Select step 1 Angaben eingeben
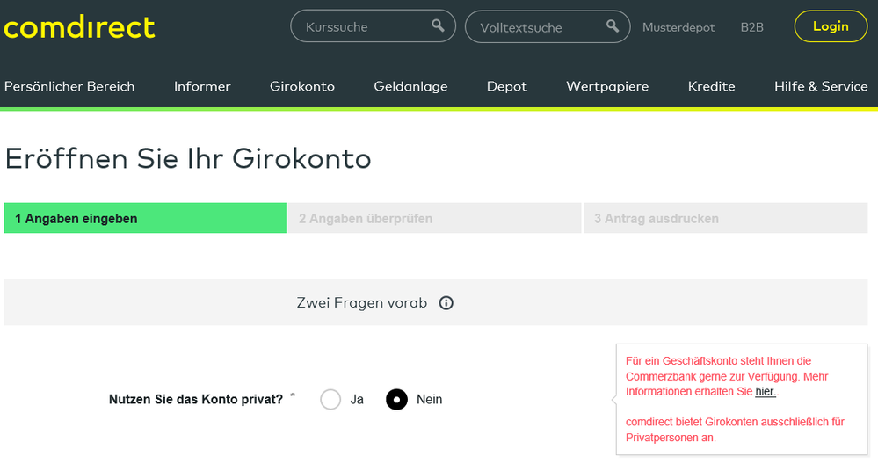 pyautogui.click(x=145, y=218)
